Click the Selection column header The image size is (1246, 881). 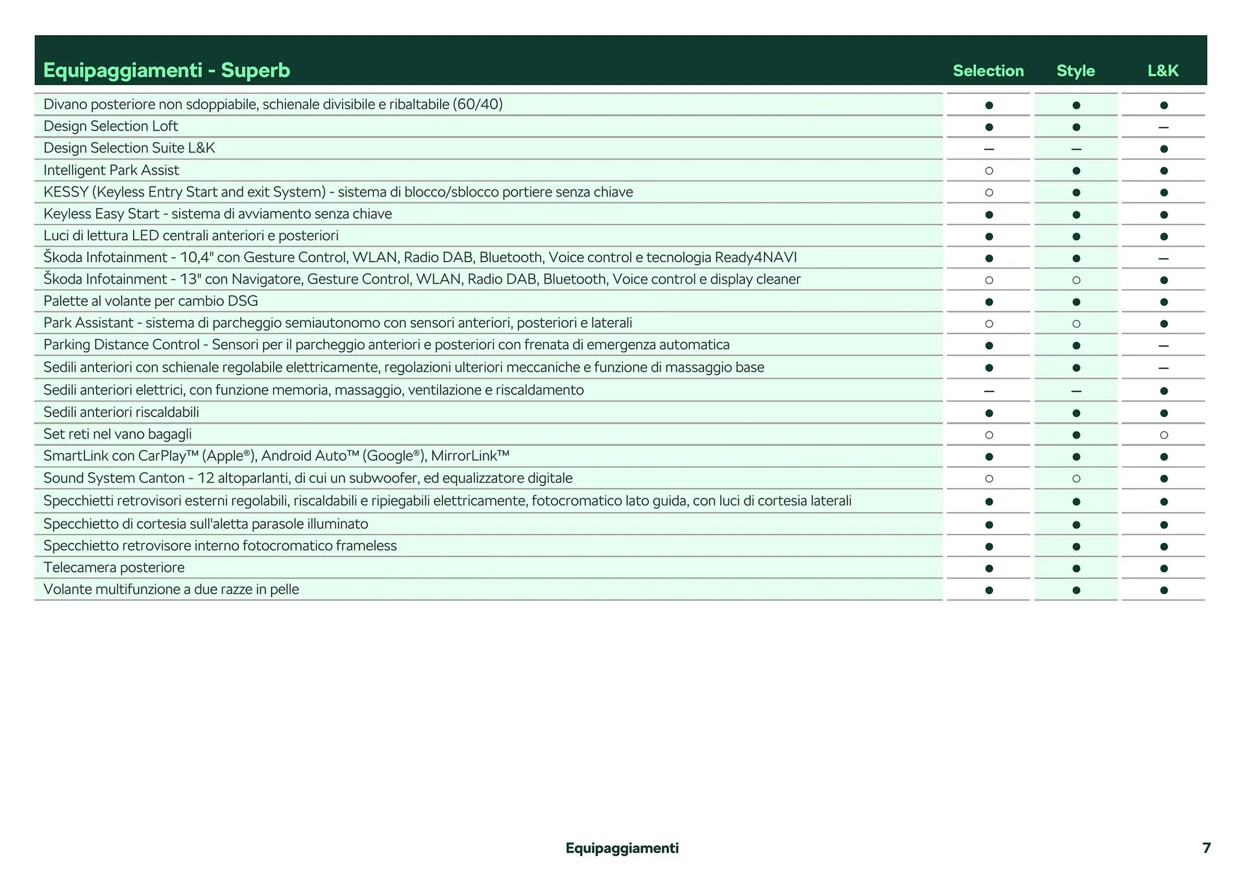pos(988,71)
